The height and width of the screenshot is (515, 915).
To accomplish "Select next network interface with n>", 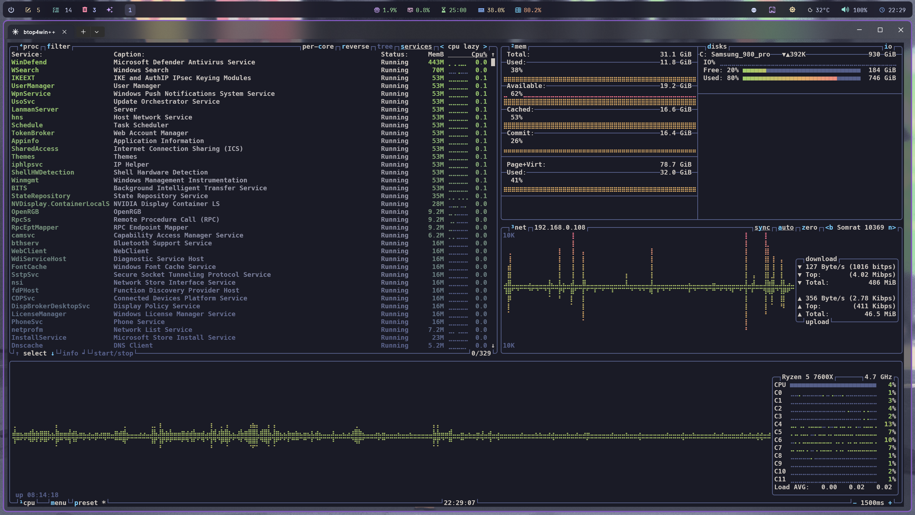I will point(892,227).
